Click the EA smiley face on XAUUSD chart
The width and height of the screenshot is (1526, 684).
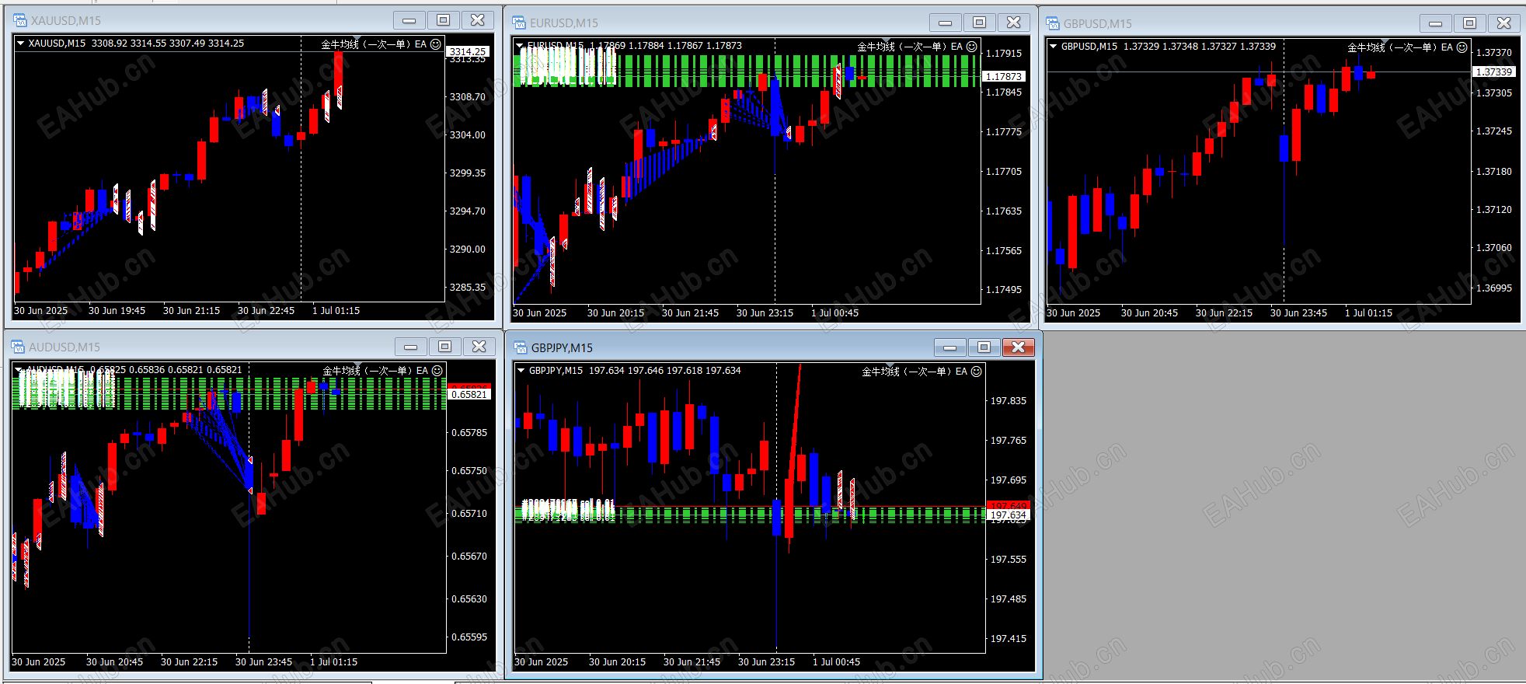coord(436,44)
